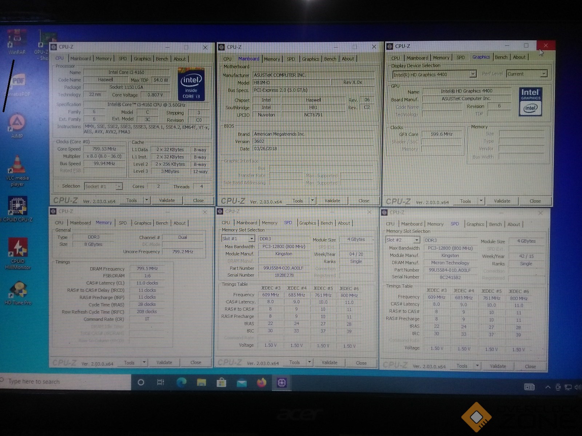Launch Microsoft Edge from taskbar
582x436 pixels.
coord(181,382)
